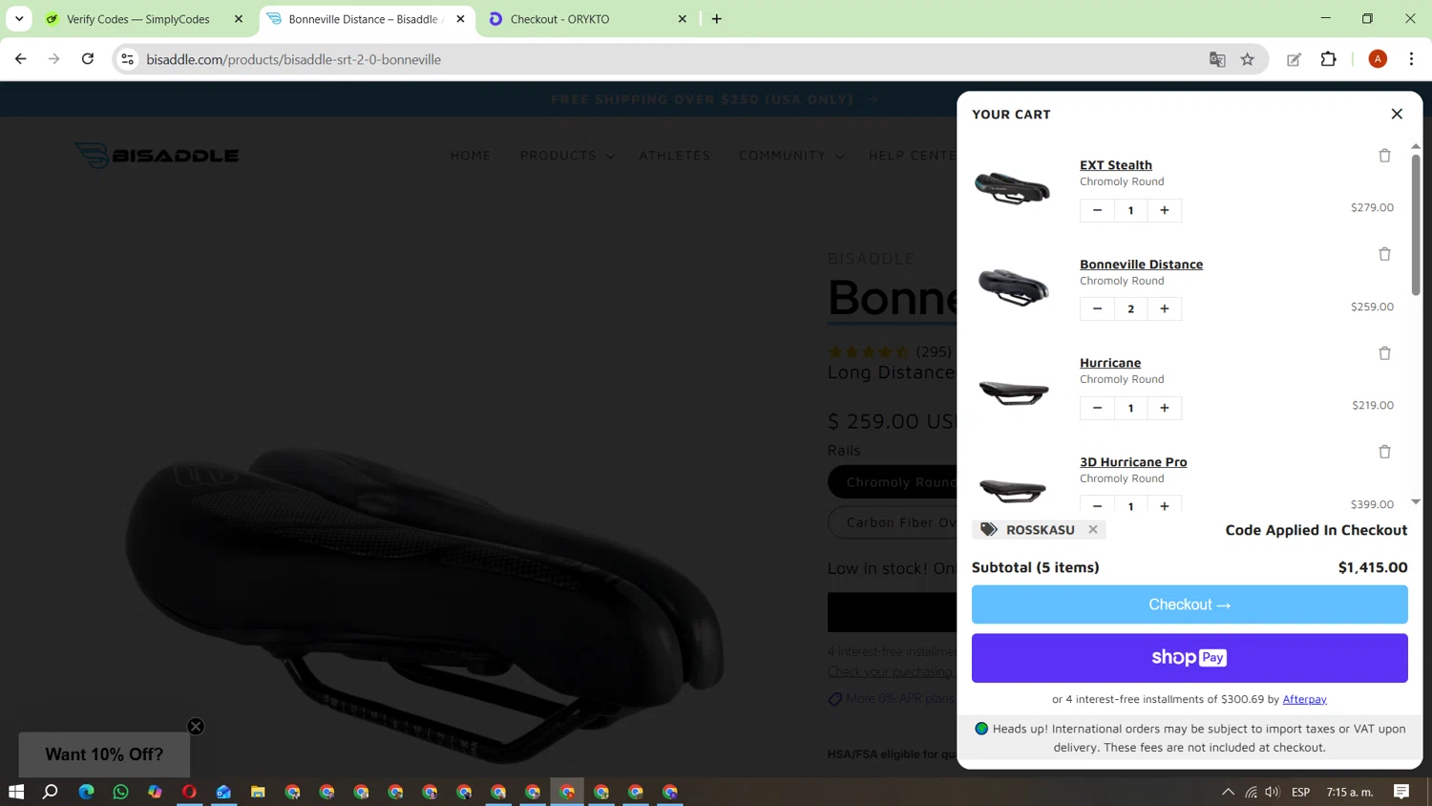Open the HOME nav item

[x=471, y=156]
